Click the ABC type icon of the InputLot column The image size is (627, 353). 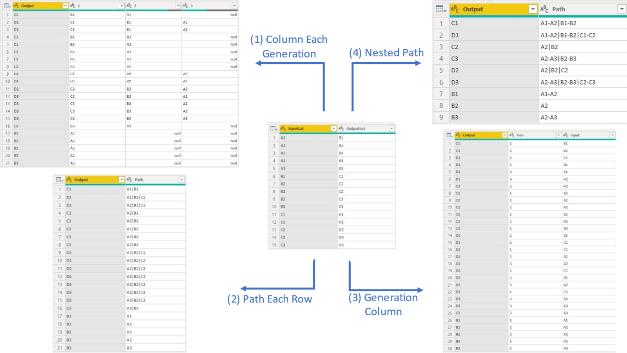[283, 129]
